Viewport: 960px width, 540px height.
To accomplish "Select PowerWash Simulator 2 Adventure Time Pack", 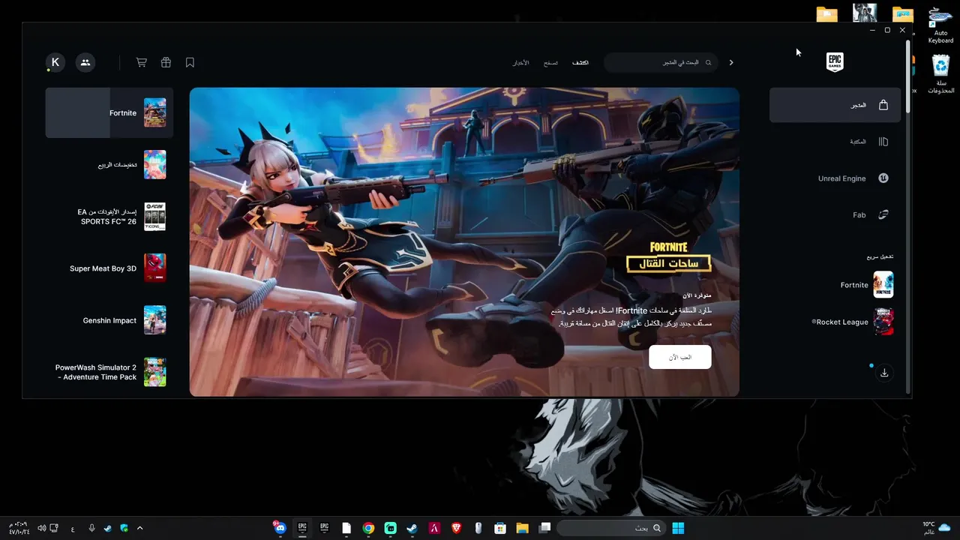I will [109, 372].
